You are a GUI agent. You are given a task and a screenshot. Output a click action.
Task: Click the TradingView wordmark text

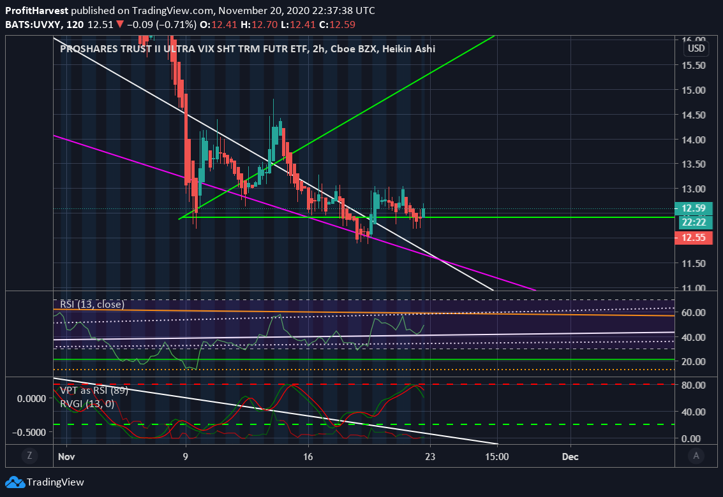(56, 482)
